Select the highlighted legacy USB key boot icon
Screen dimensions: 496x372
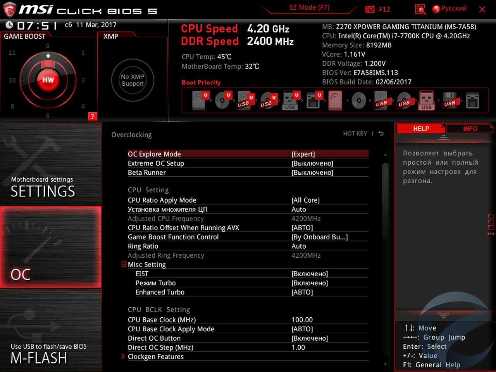tap(427, 101)
